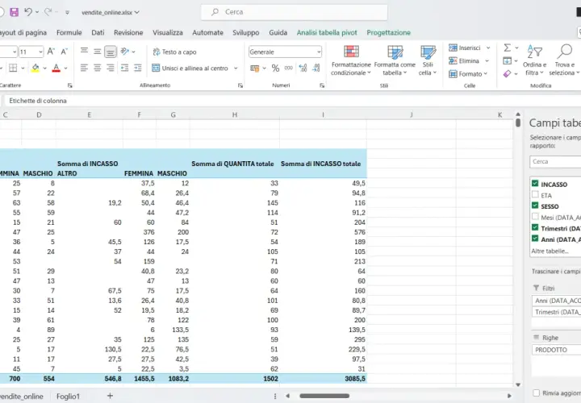Open the Dati ribbon tab

click(98, 32)
